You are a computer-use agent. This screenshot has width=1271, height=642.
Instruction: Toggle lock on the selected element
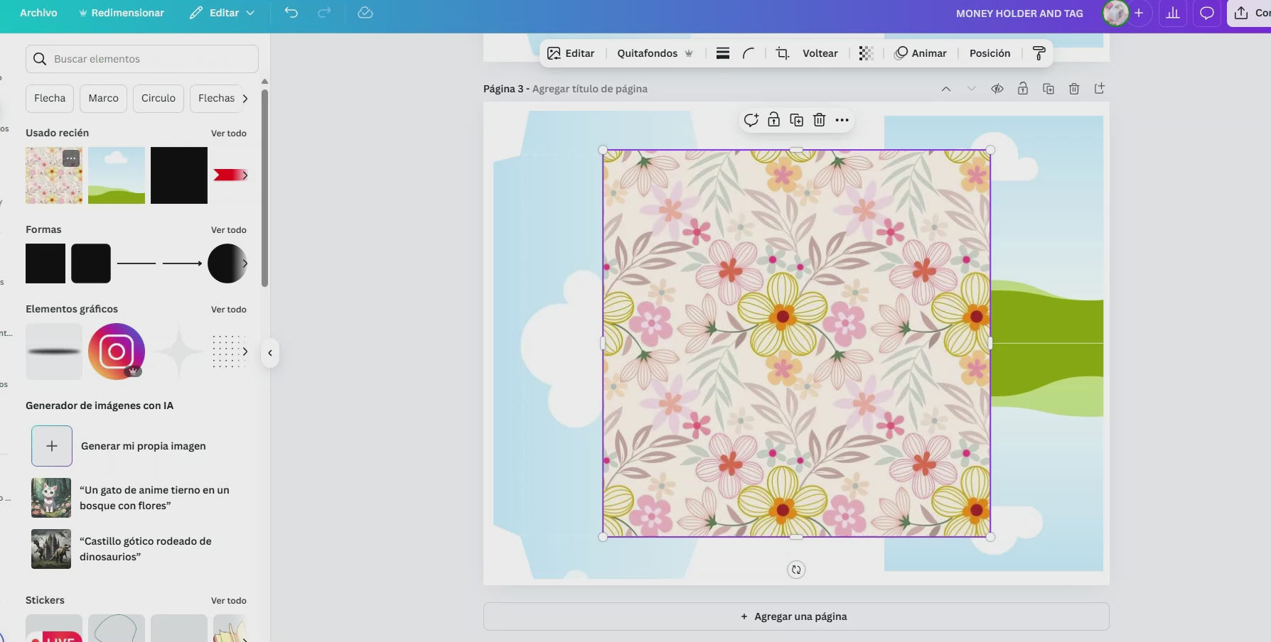tap(773, 120)
